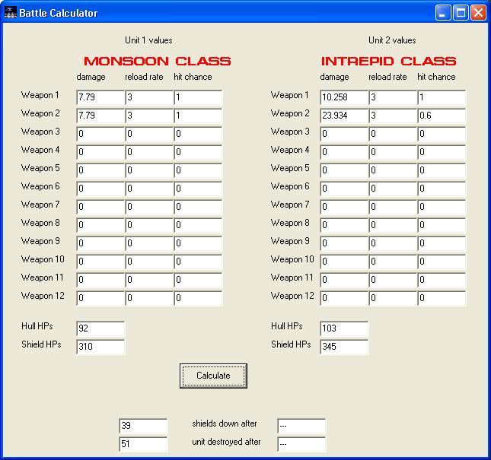Focus Unit 1 Weapon 12 reload rate field
Viewport: 491px width, 460px height.
pyautogui.click(x=149, y=298)
